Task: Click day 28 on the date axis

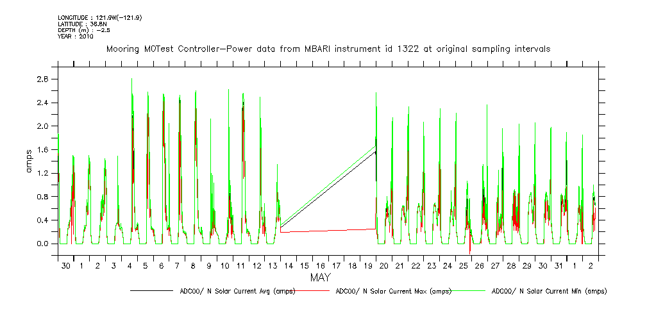Action: point(511,265)
